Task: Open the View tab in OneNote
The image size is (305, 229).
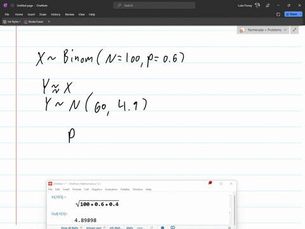Action: tap(81, 15)
